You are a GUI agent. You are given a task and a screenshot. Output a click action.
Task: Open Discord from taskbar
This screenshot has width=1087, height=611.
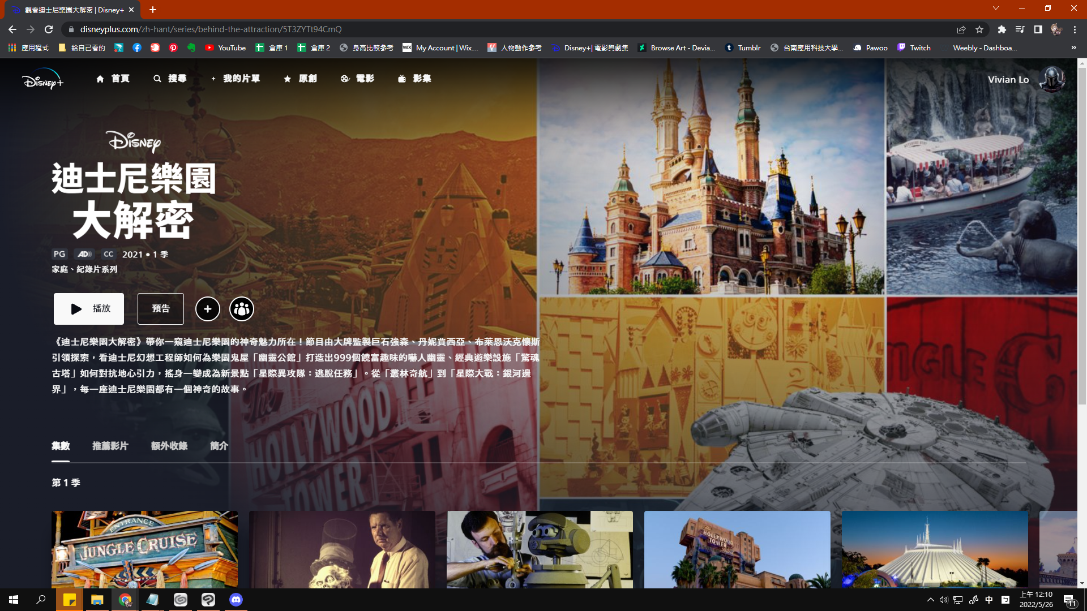[x=236, y=600]
